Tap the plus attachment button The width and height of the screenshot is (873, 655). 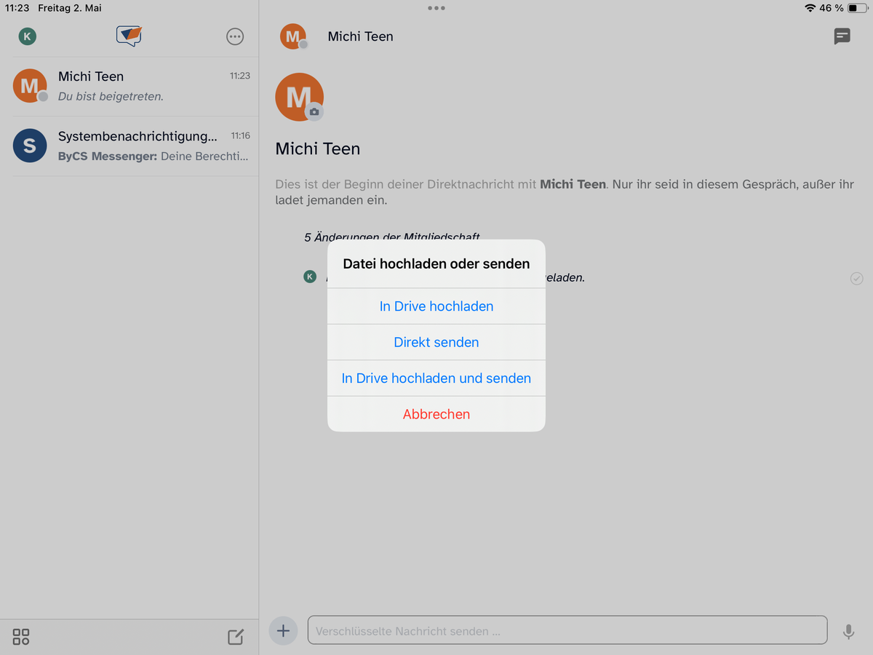283,630
